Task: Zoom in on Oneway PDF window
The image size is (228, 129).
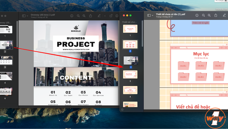Action: click(x=84, y=16)
